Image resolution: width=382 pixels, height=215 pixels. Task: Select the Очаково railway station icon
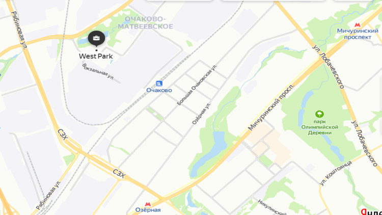coord(159,84)
